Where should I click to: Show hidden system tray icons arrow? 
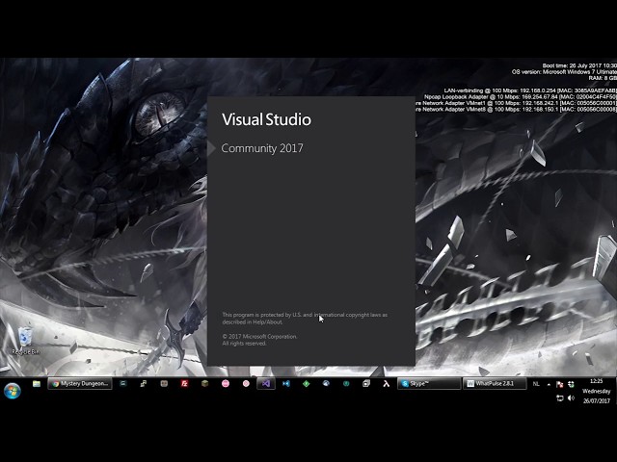point(549,385)
